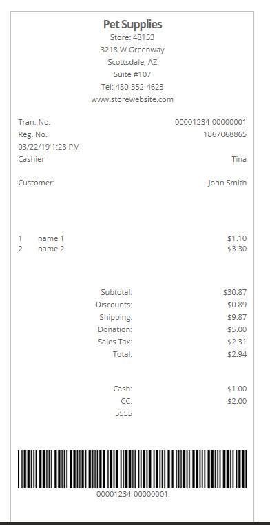Click the Total amount $2.94

coord(237,354)
